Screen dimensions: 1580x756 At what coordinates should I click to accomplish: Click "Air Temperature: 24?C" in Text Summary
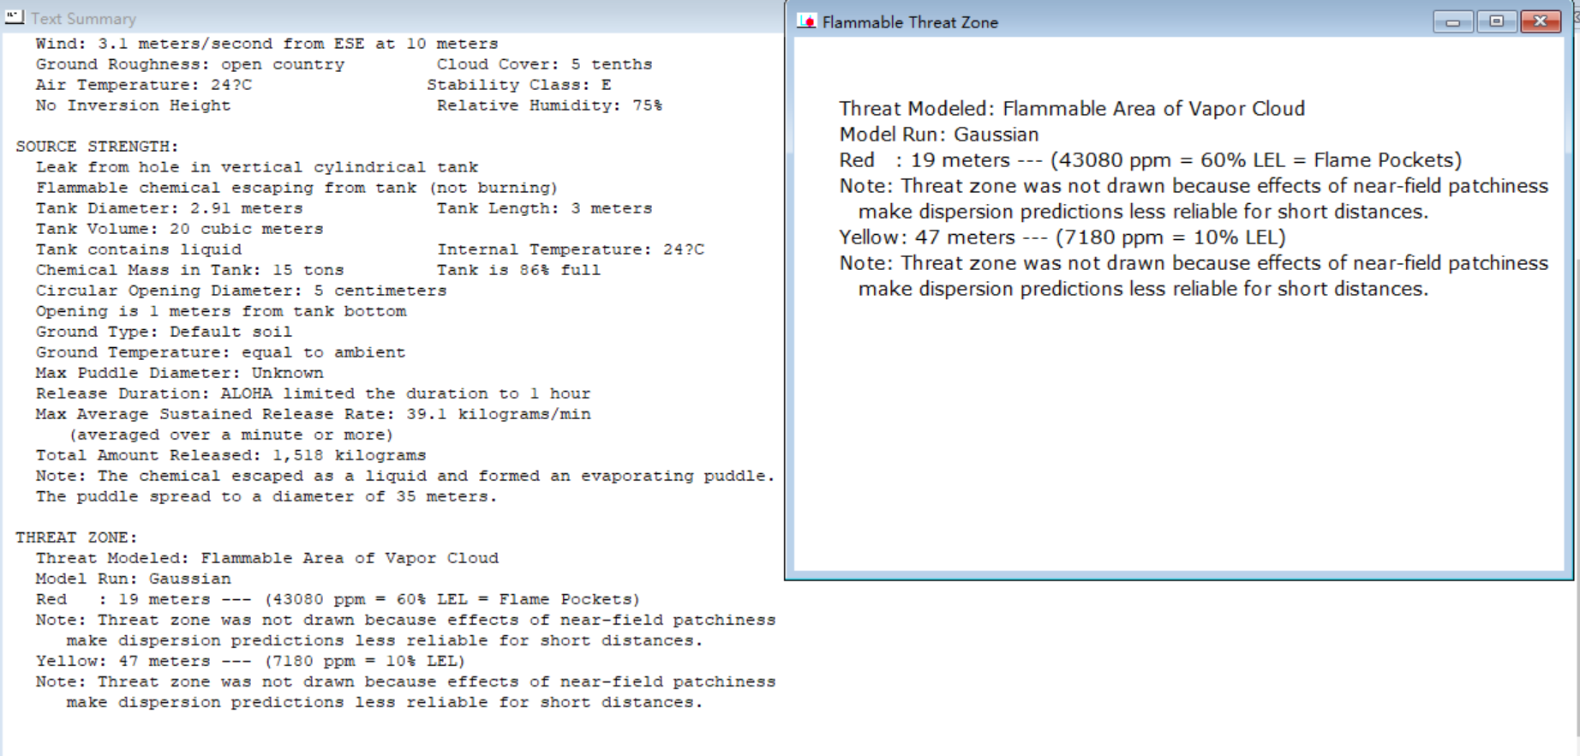tap(144, 85)
